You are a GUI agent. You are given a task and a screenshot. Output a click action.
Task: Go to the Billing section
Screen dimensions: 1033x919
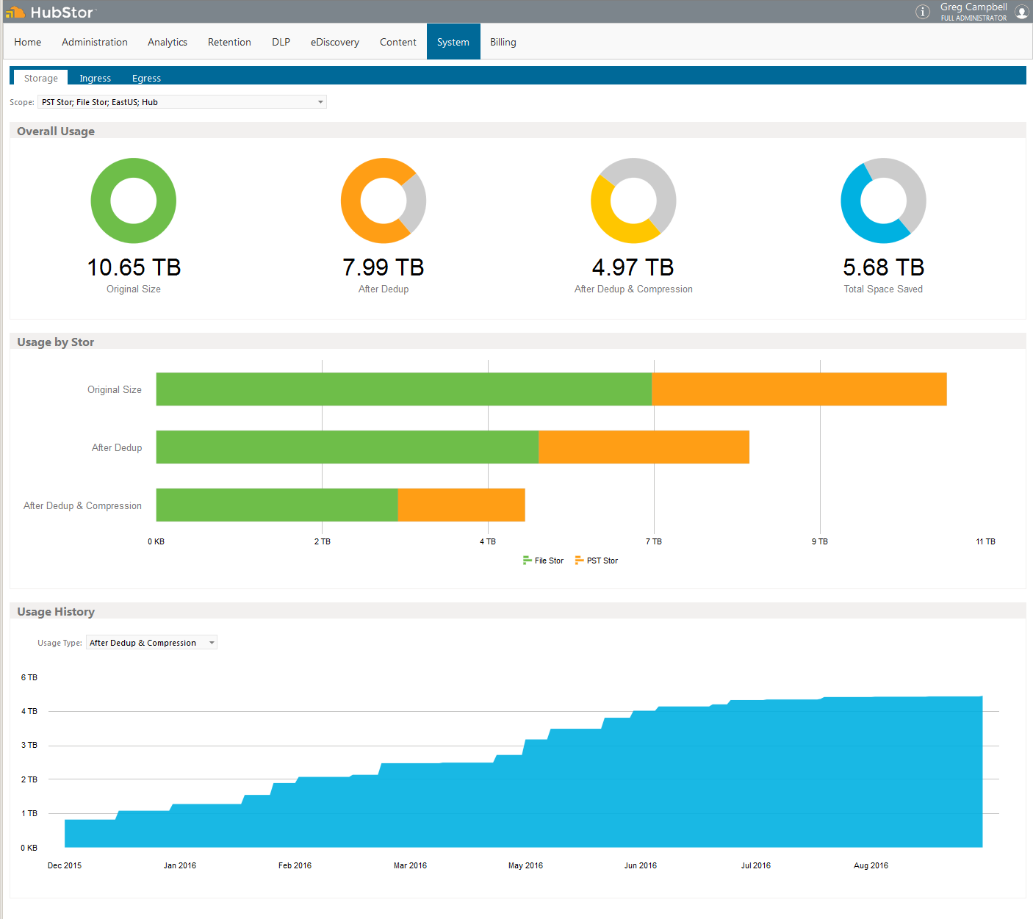point(503,42)
